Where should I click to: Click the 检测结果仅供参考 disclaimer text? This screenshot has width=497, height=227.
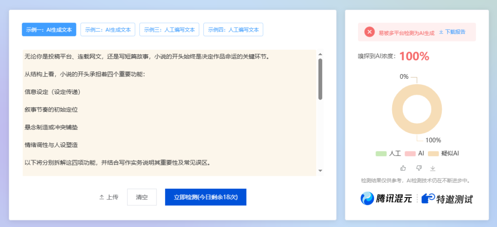point(417,180)
